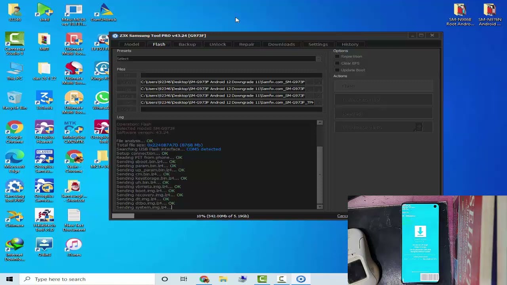Click 'Sending keystorage.bin.lz4' log line
The image size is (507, 285).
click(x=152, y=178)
